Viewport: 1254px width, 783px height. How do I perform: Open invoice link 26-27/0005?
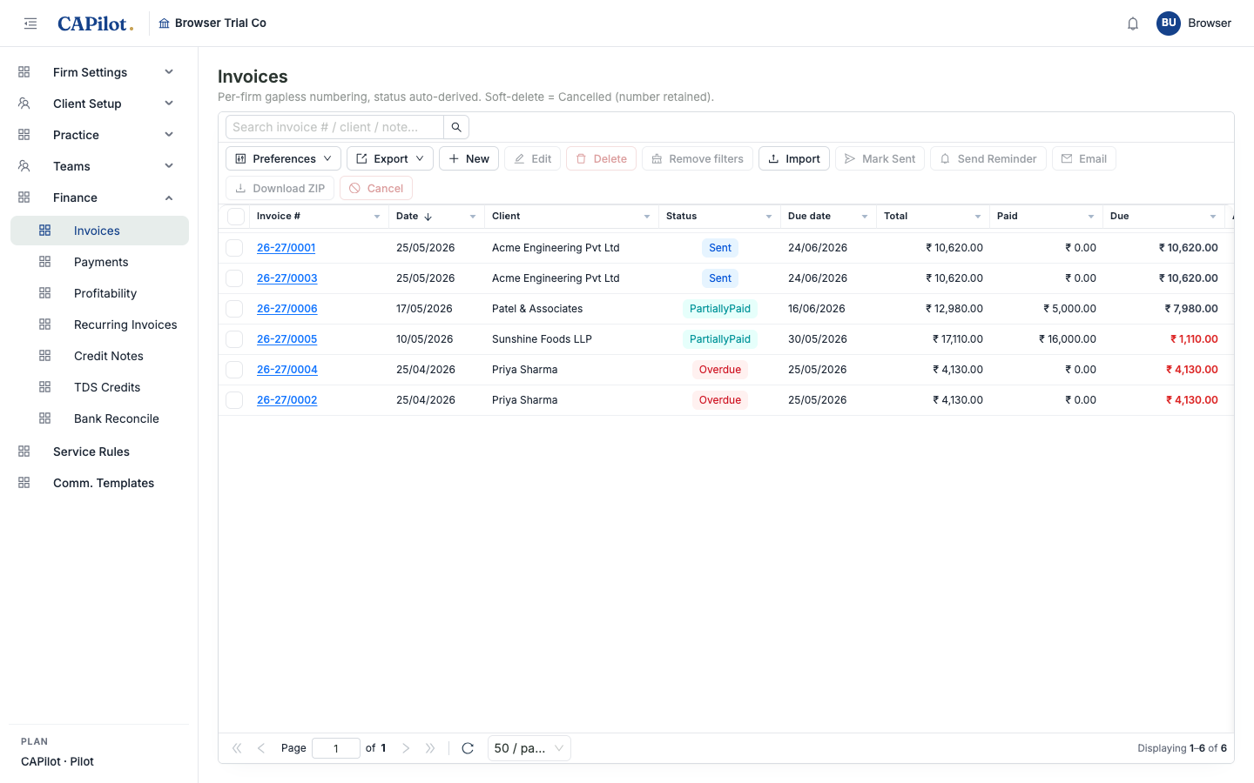[x=287, y=339]
